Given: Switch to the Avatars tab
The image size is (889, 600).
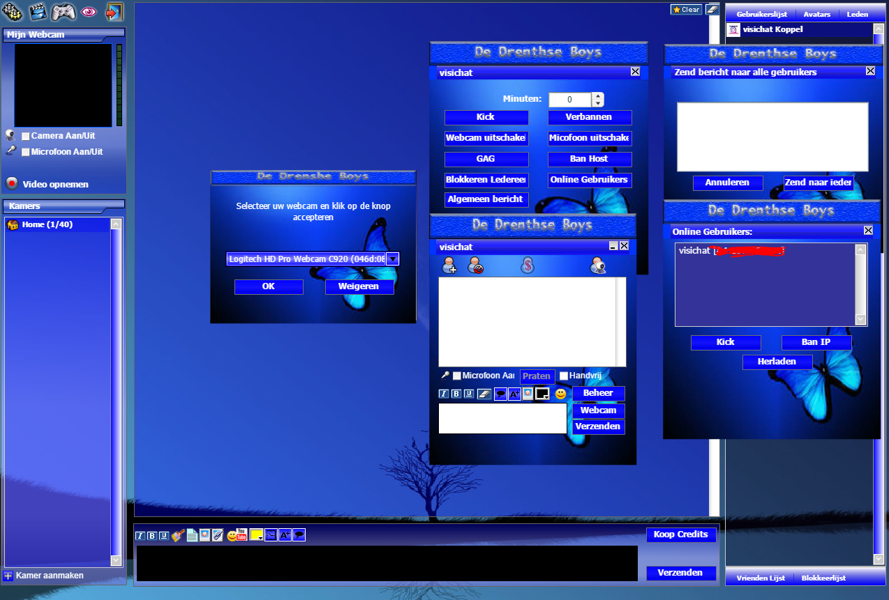Looking at the screenshot, I should click(x=816, y=14).
